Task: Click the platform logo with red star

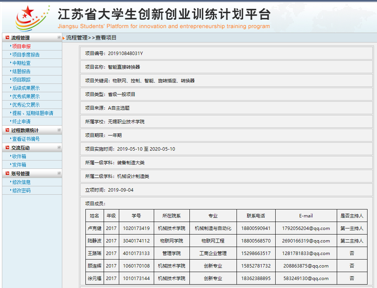Action: [32, 17]
